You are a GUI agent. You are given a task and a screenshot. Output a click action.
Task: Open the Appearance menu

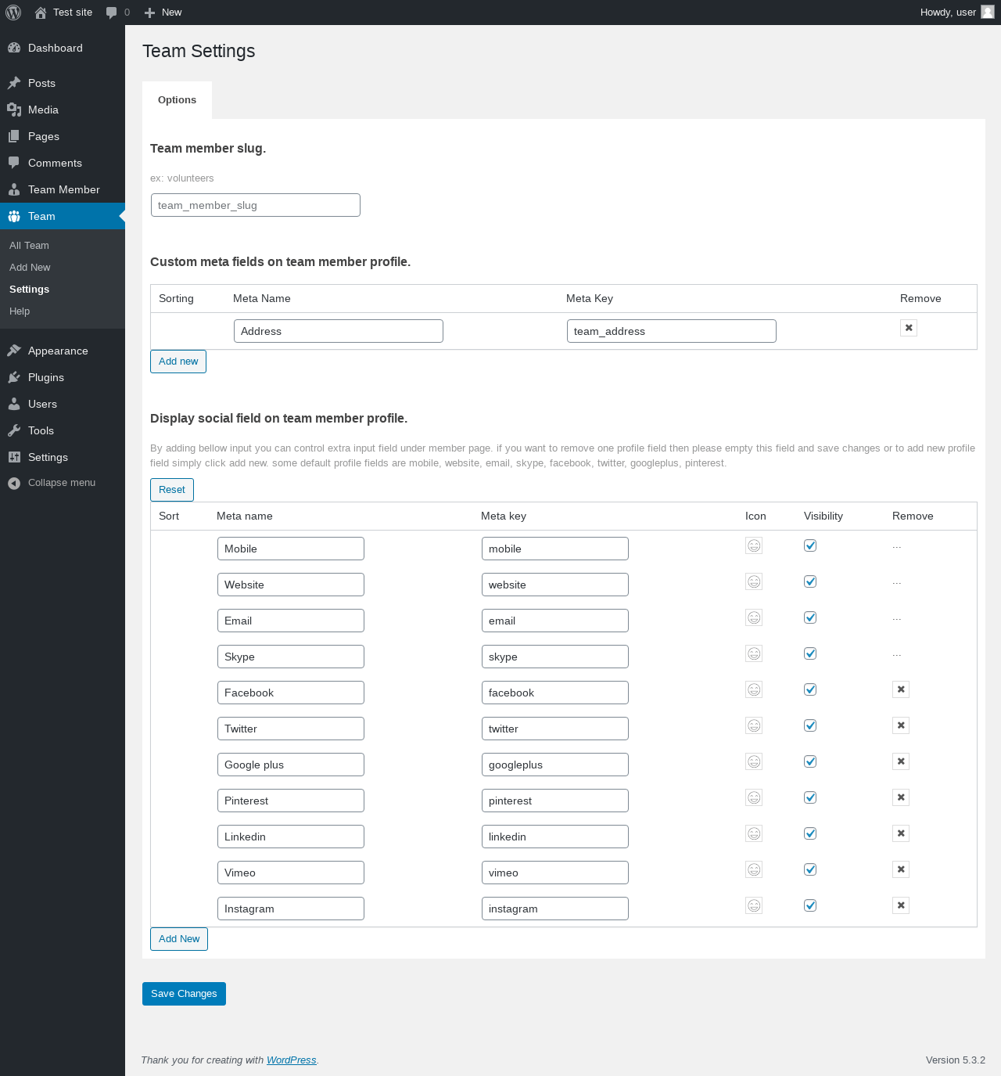(x=63, y=351)
